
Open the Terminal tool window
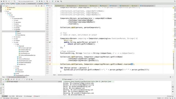[x=19, y=96]
